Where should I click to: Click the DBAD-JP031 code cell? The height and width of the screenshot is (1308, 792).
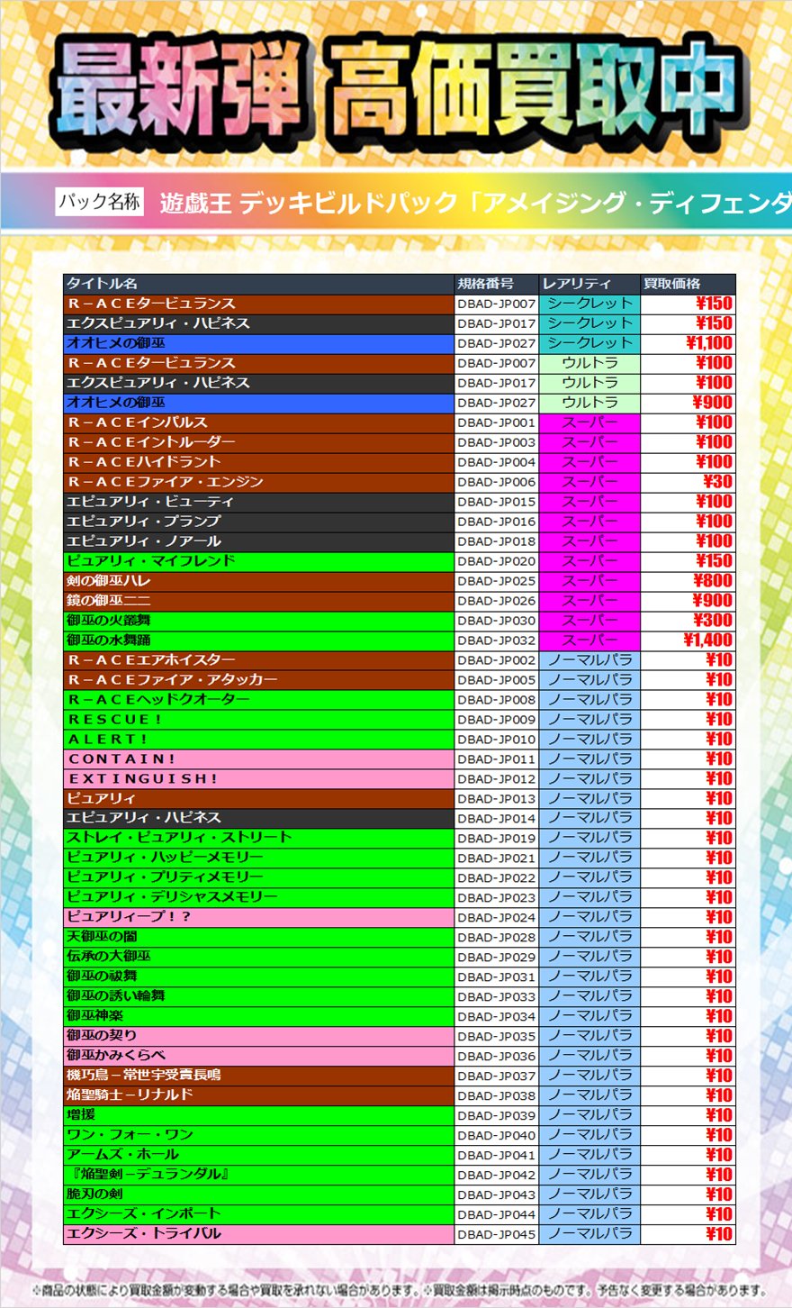point(497,977)
